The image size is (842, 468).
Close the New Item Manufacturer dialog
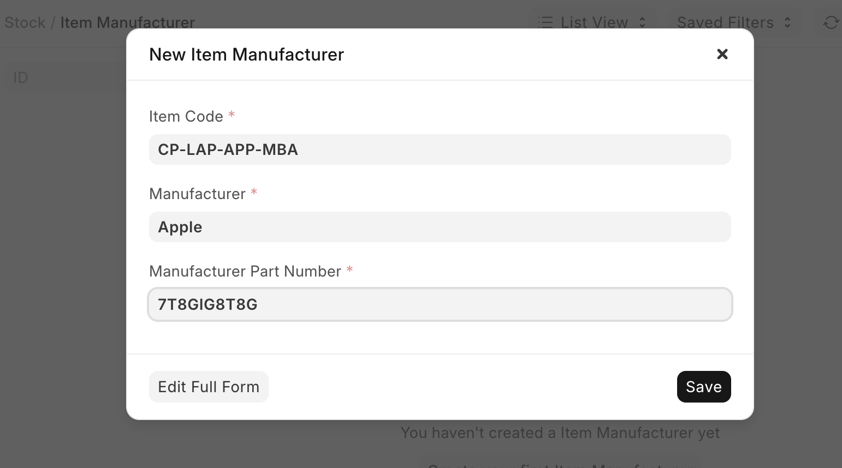point(722,54)
